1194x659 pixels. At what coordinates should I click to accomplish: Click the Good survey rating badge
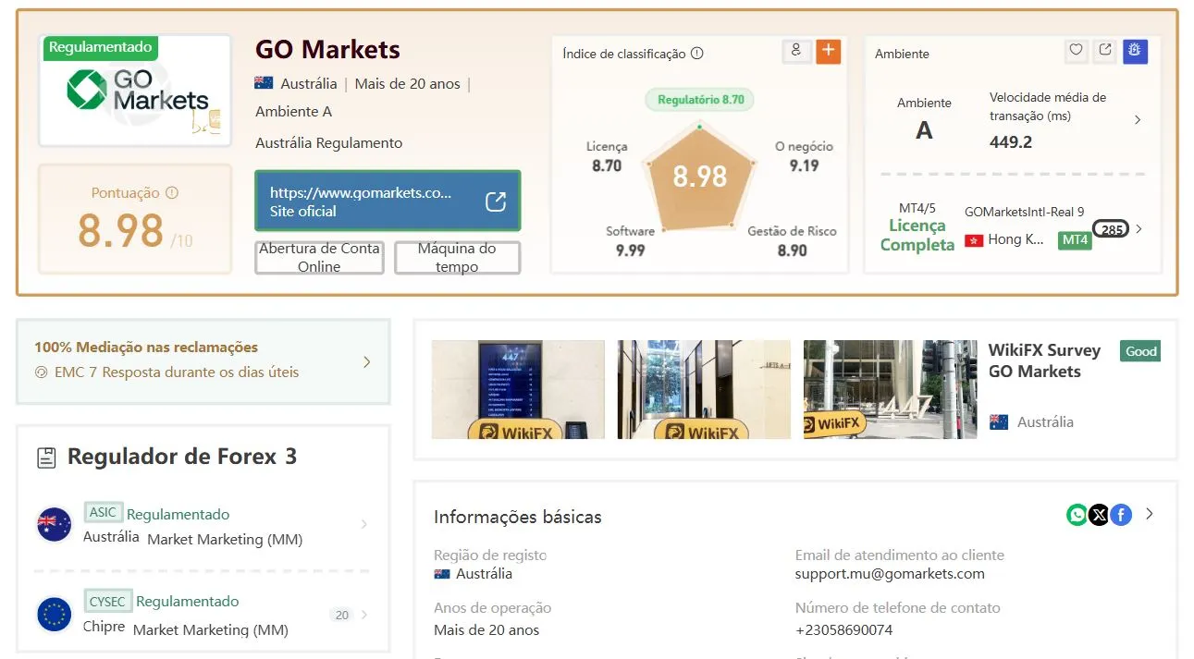pyautogui.click(x=1140, y=351)
